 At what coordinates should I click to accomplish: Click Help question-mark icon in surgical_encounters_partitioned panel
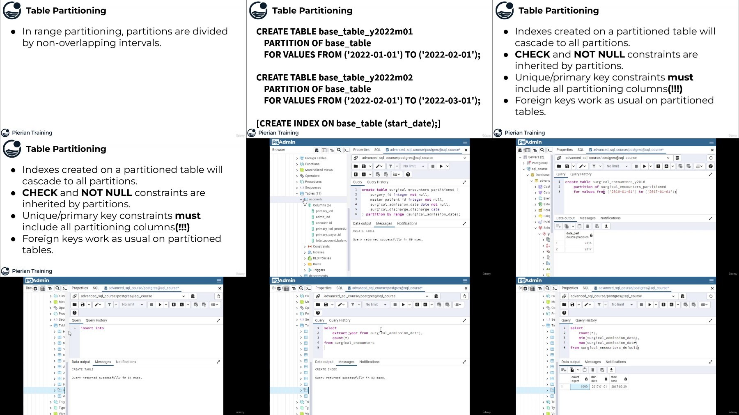pyautogui.click(x=408, y=174)
